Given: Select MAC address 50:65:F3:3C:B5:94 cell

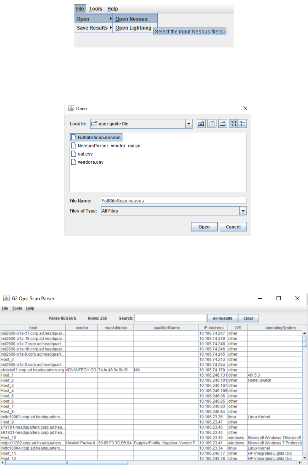Looking at the screenshot, I should coord(116,443).
